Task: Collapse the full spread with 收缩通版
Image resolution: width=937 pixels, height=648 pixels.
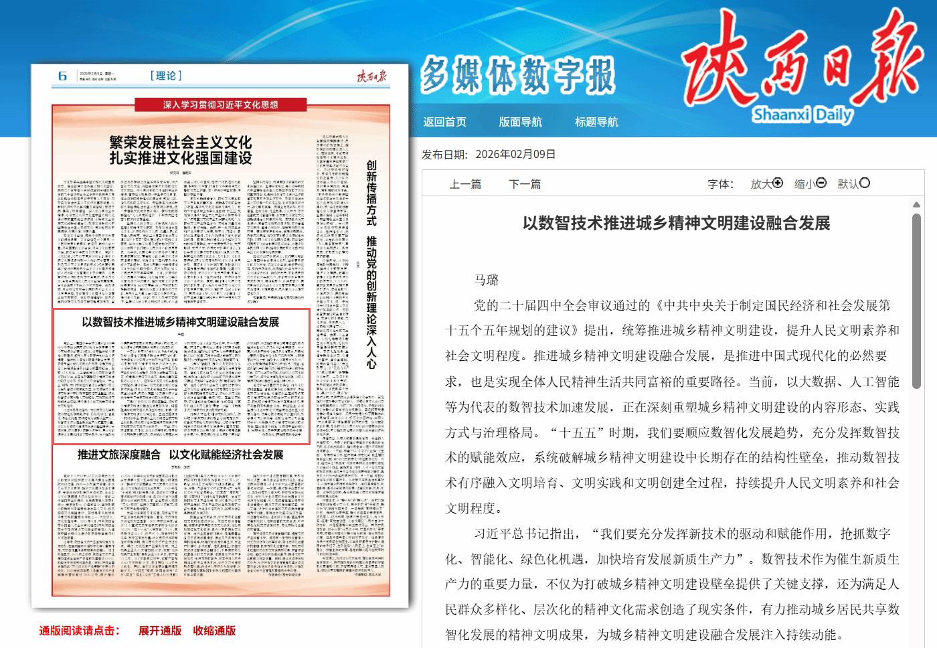Action: [x=214, y=631]
